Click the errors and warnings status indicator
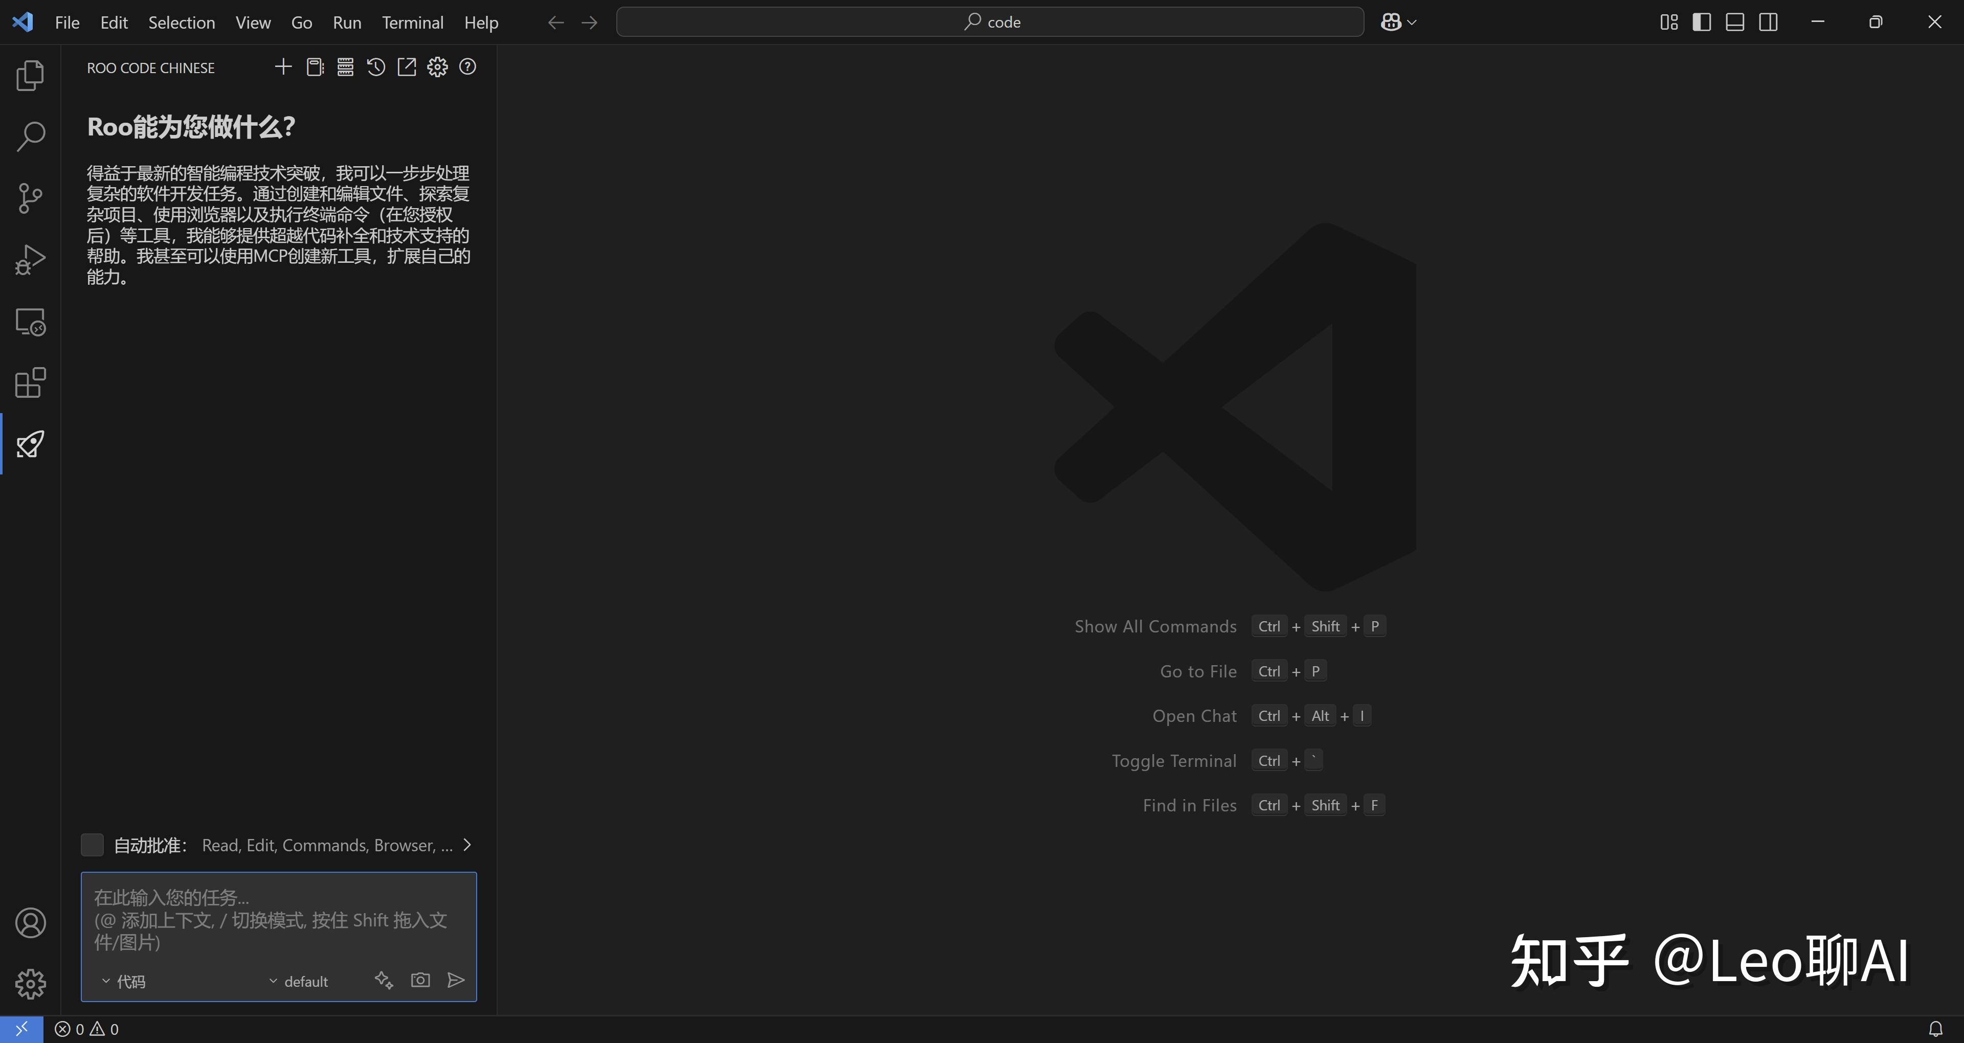 [87, 1029]
